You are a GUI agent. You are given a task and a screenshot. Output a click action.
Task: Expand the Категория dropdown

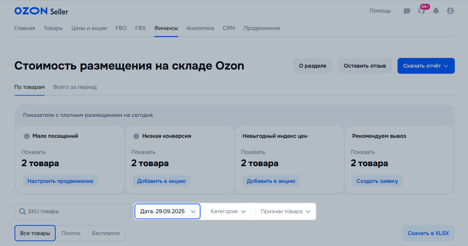tap(228, 212)
